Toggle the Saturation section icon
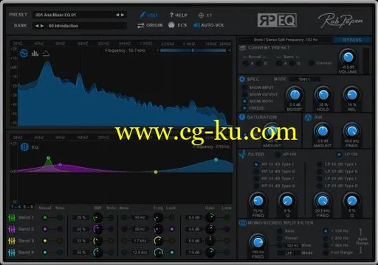This screenshot has height=265, width=378. point(242,117)
